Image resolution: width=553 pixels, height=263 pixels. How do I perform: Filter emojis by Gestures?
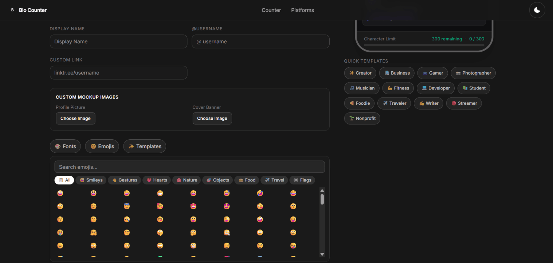click(125, 180)
